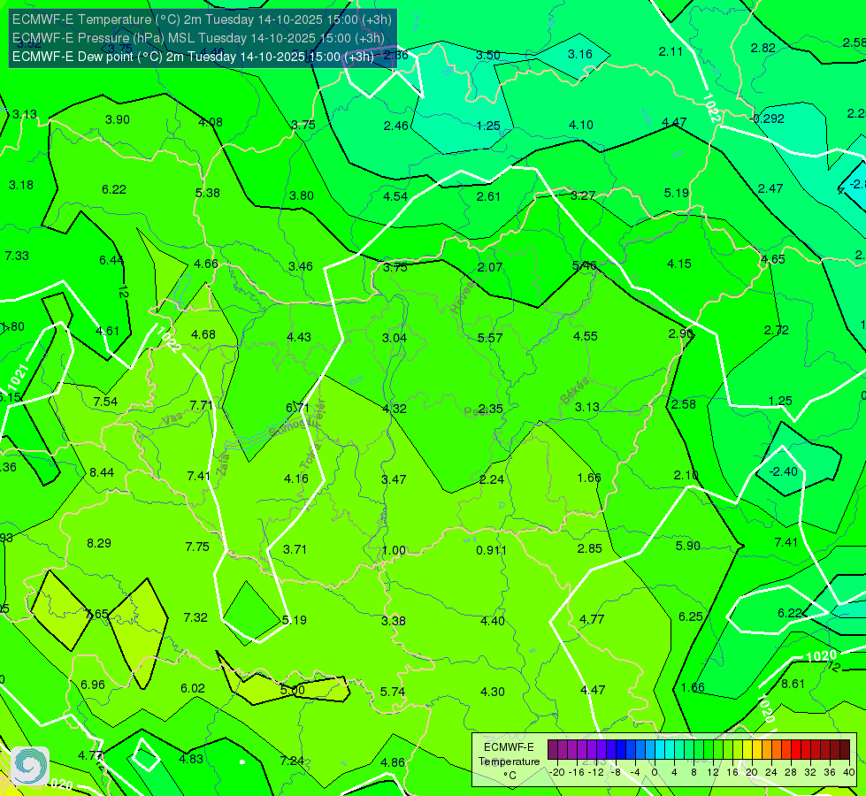This screenshot has height=796, width=866.
Task: Click the dew point value 4.08
Action: pyautogui.click(x=211, y=122)
